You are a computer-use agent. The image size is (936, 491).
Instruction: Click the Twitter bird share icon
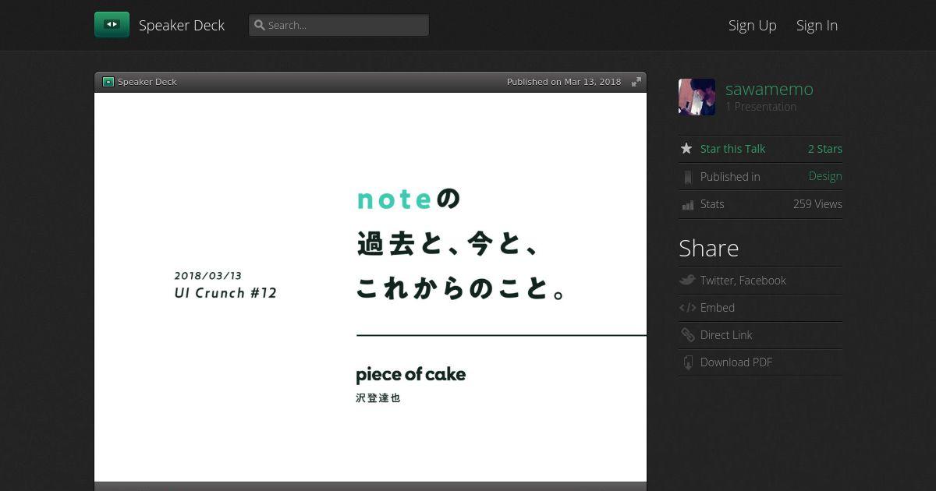tap(687, 280)
